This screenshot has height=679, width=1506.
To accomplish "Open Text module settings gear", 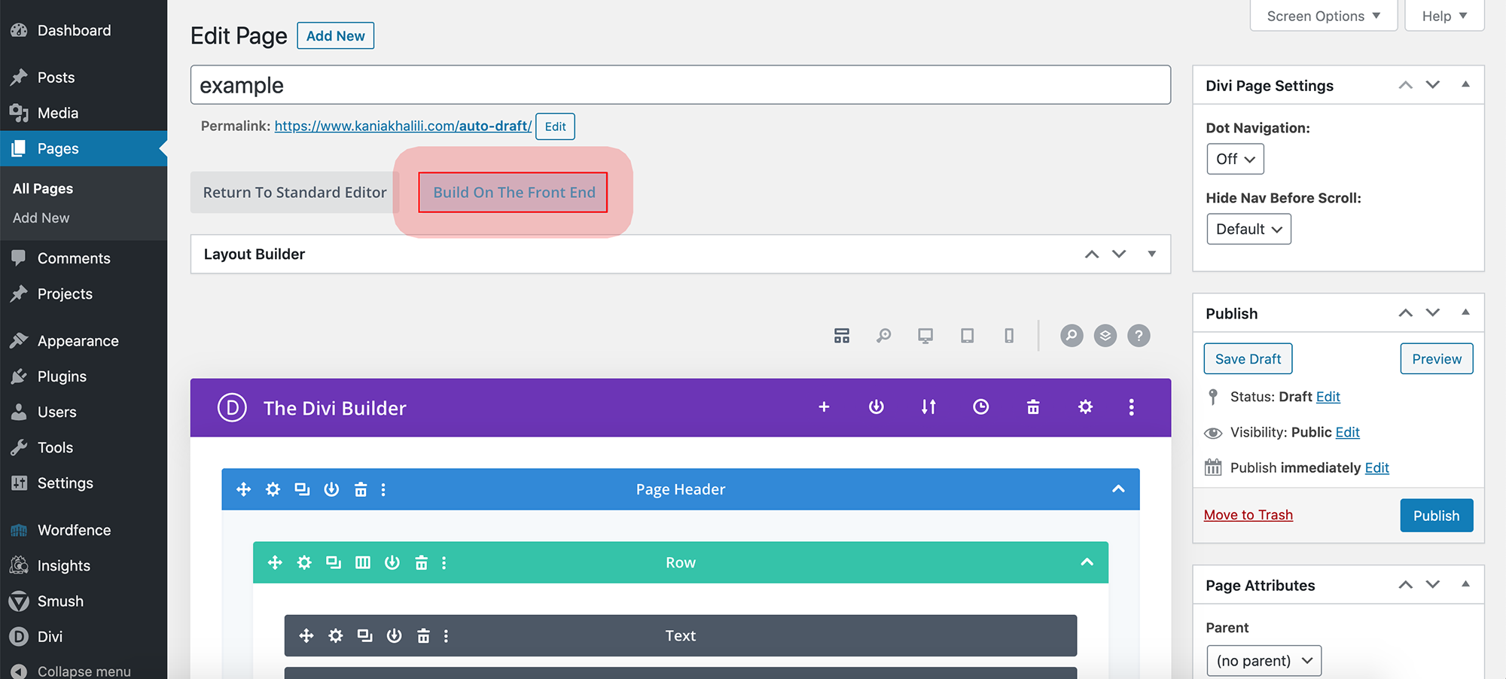I will pos(335,635).
